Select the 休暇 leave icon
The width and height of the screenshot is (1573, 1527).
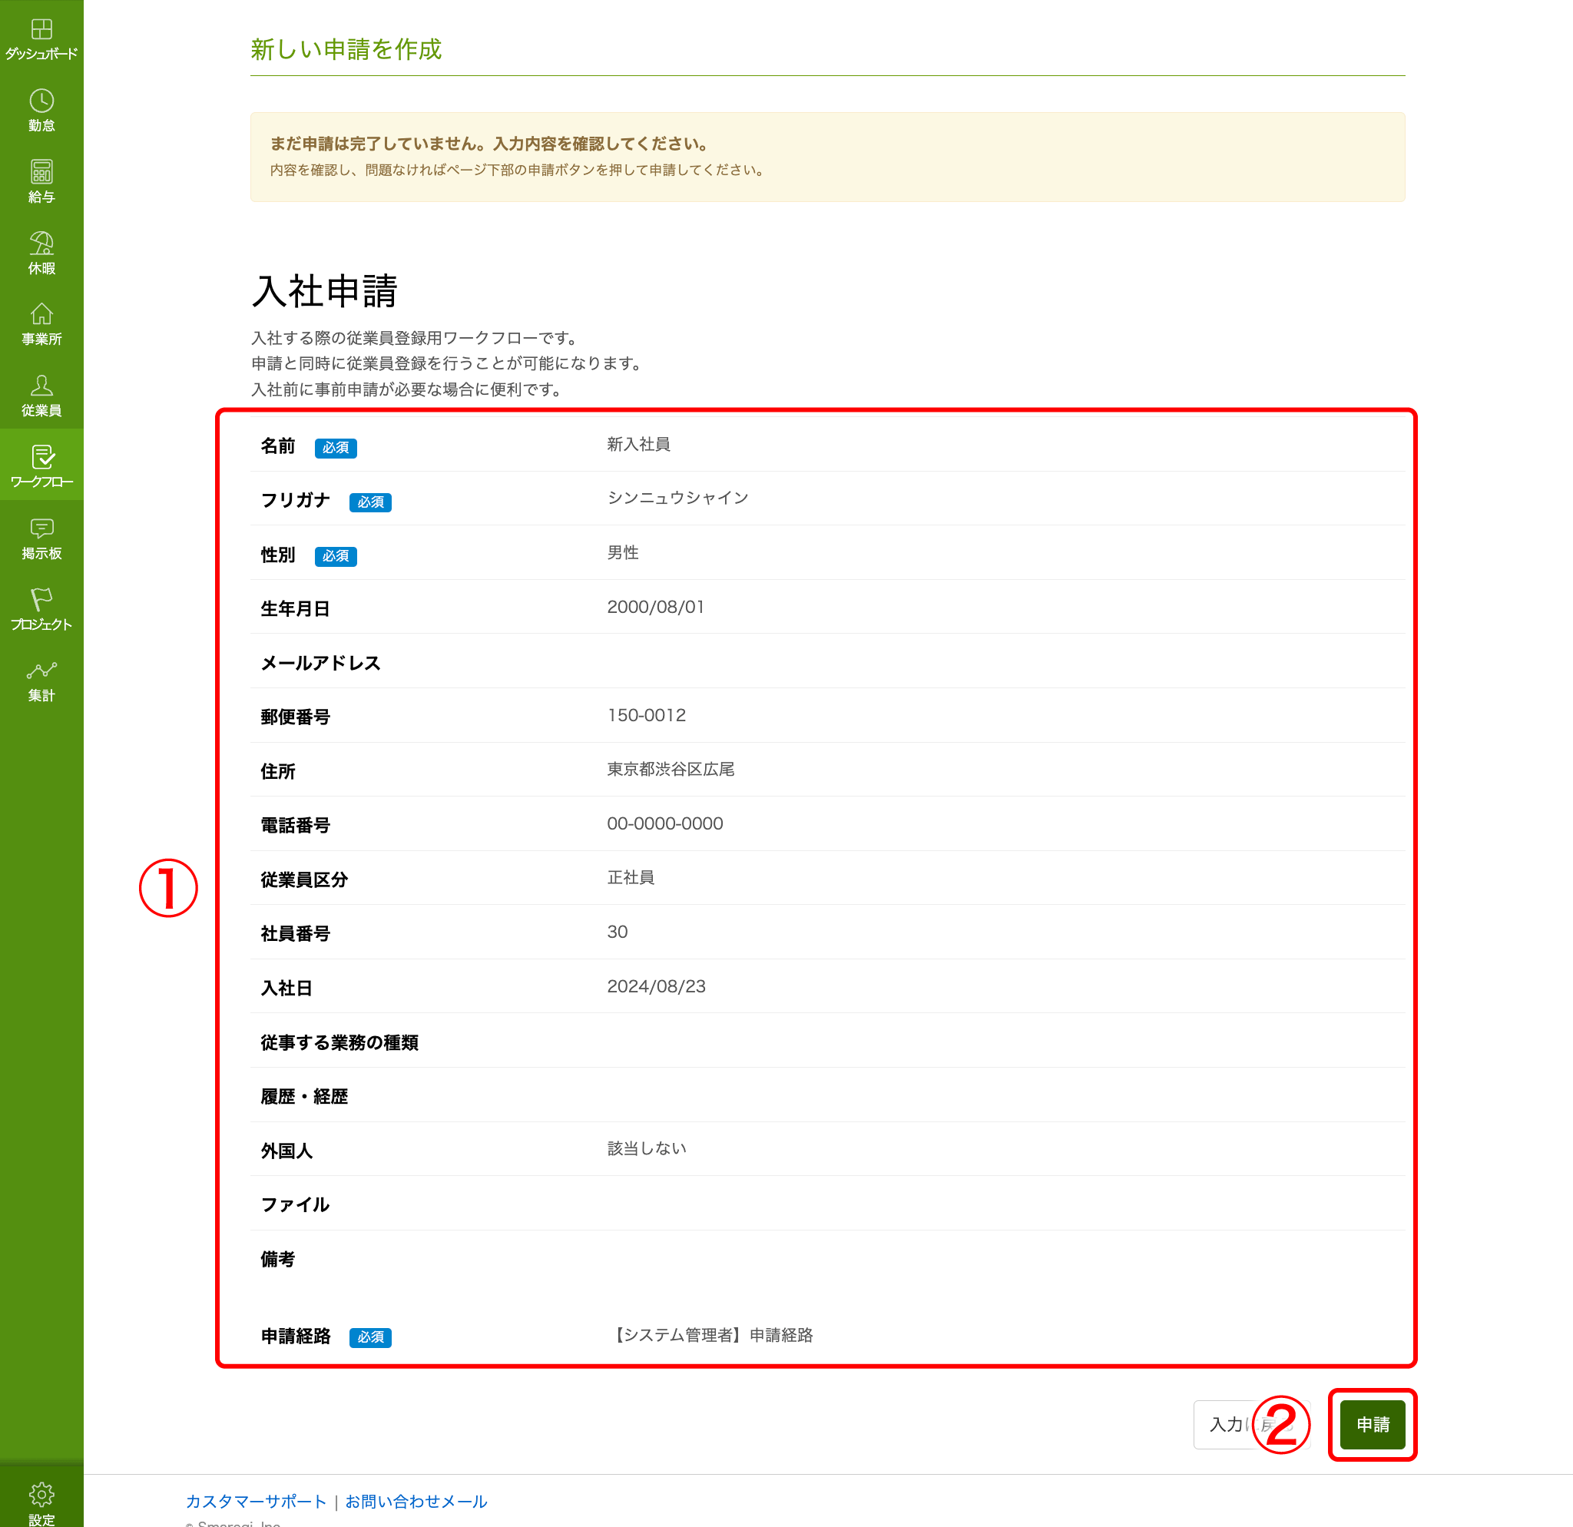click(41, 253)
